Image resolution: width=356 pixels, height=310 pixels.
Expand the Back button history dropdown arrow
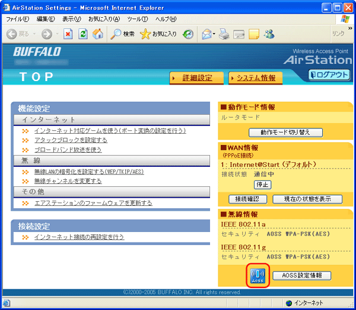[x=34, y=34]
